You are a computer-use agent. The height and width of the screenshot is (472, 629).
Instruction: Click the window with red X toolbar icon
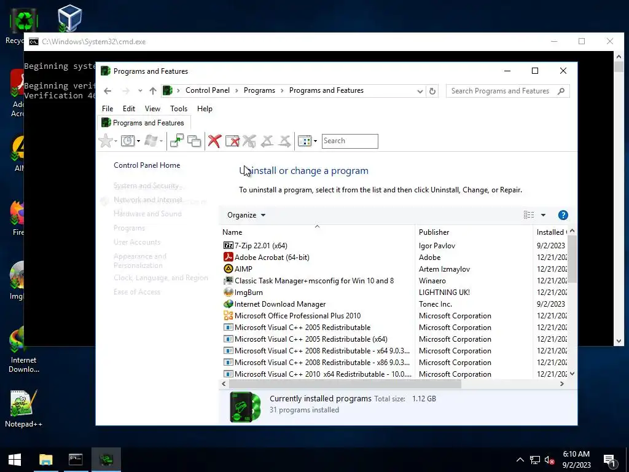click(x=232, y=141)
